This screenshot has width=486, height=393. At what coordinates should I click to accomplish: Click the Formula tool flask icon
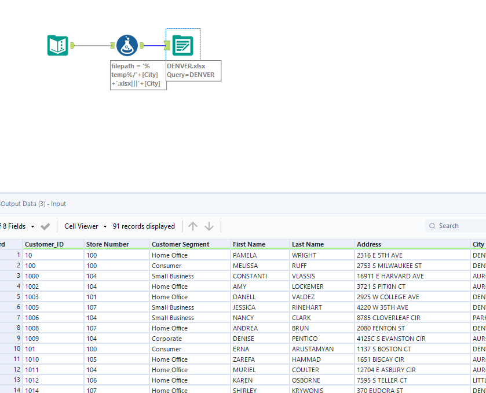coord(127,45)
